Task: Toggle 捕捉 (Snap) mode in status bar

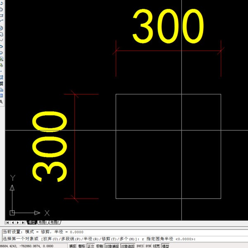Action: 72,246
